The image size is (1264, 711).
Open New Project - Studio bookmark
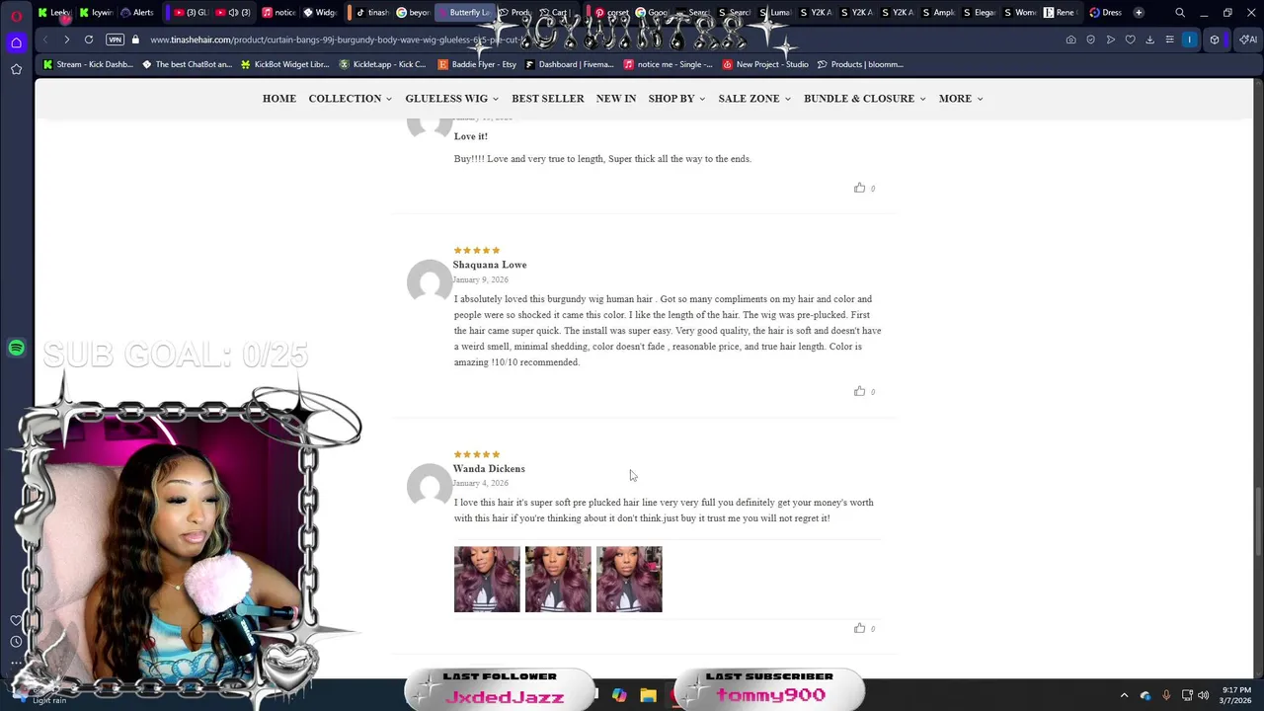[x=765, y=64]
